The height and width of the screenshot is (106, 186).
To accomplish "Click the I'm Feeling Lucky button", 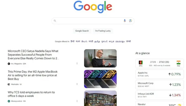I will (x=103, y=31).
